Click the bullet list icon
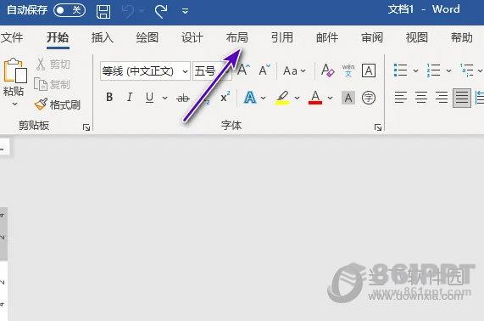This screenshot has height=321, width=484. [400, 70]
